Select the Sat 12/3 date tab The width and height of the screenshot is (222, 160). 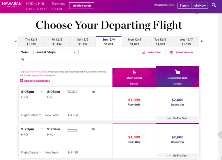coord(83,42)
